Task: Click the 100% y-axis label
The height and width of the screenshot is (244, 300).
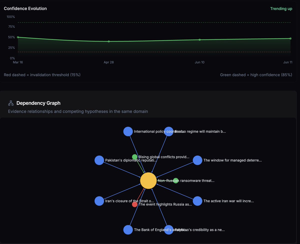Action: [11, 17]
